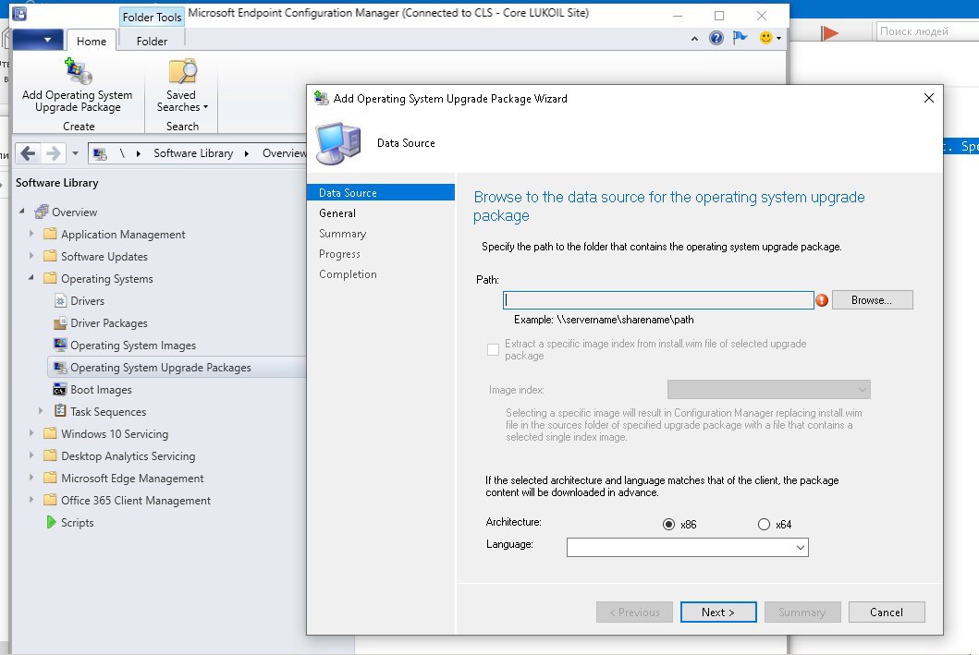Viewport: 979px width, 655px height.
Task: Click the Windows 10 Servicing folder icon
Action: [51, 433]
